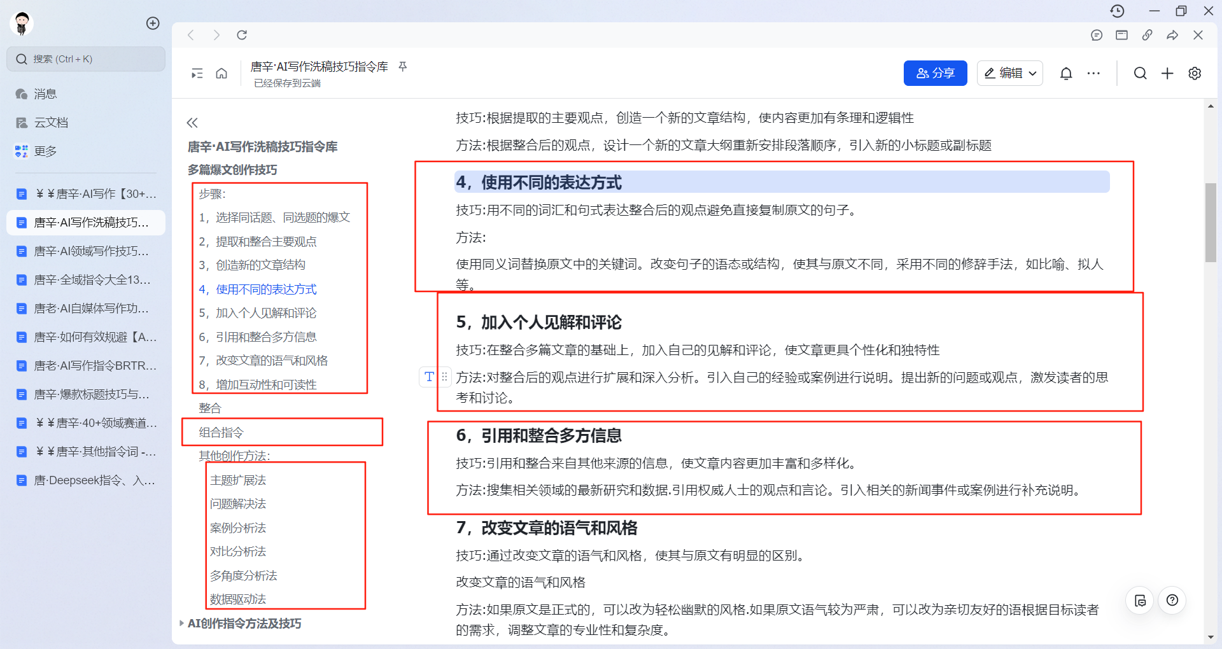
Task: Open document ¥¥唐辛·40+领域赛道…
Action: (86, 423)
